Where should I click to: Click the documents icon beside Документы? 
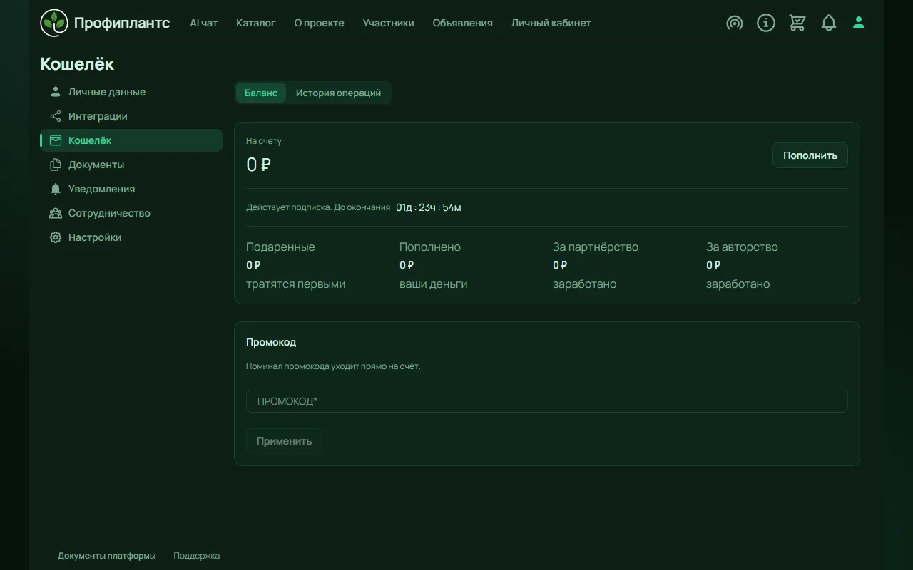click(56, 165)
